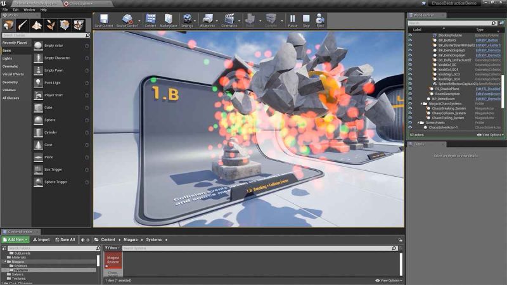Go to Content in breadcrumb path

(x=108, y=240)
